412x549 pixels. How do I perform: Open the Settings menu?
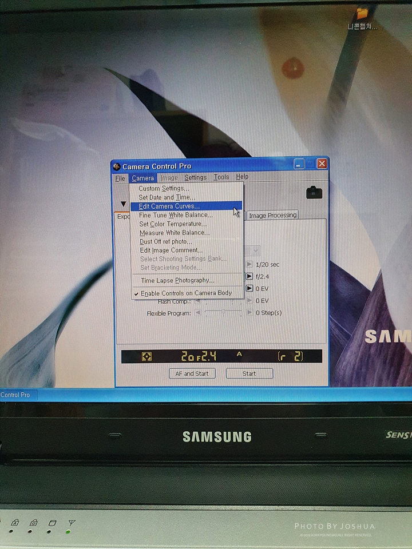click(196, 177)
